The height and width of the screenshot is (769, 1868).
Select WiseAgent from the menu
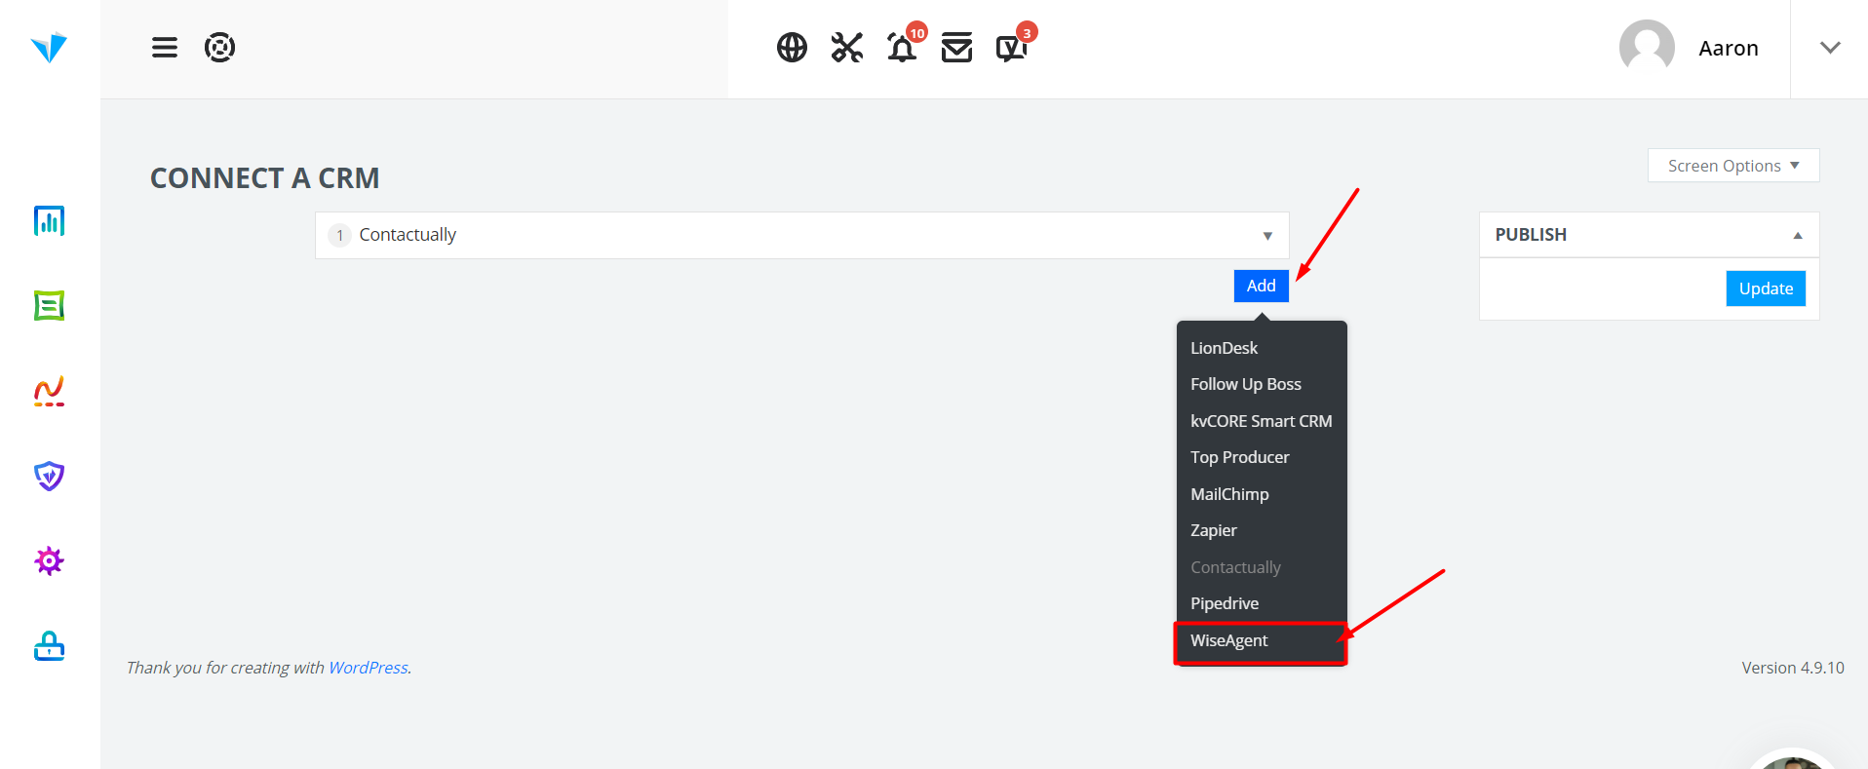click(x=1262, y=641)
